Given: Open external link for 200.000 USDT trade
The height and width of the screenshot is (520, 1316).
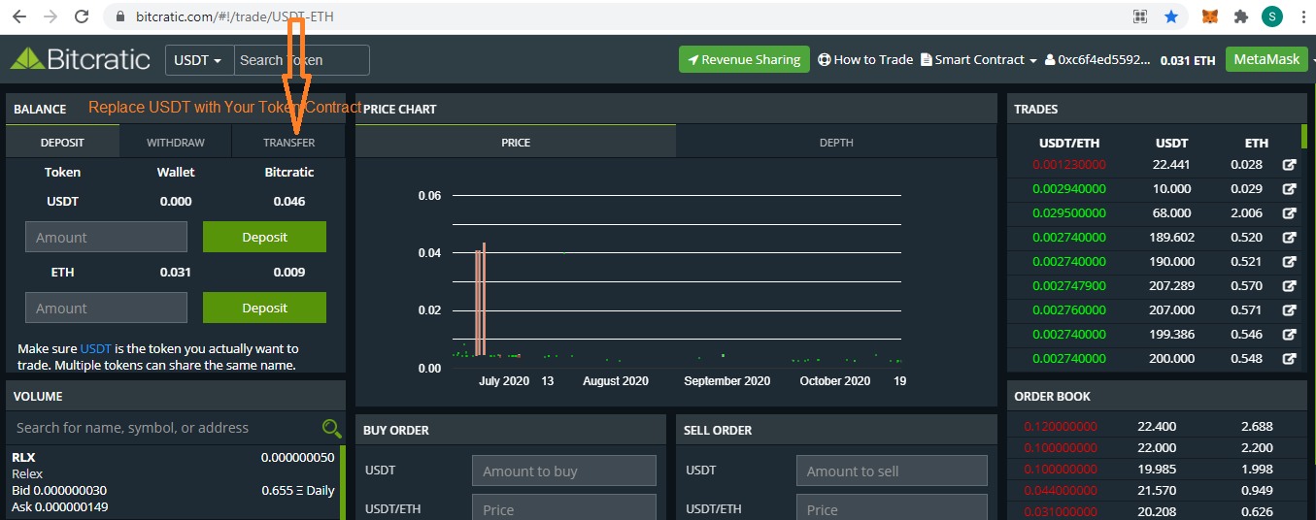Looking at the screenshot, I should point(1289,359).
